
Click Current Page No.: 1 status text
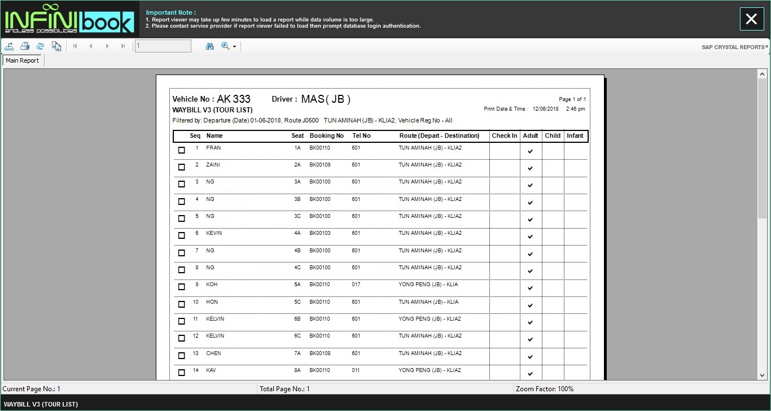pyautogui.click(x=32, y=389)
